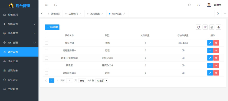Open the 10 条/页 page size dropdown
The width and height of the screenshot is (228, 101).
(x=102, y=81)
